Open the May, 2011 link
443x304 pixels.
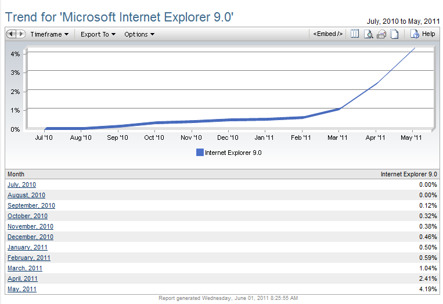(x=22, y=289)
